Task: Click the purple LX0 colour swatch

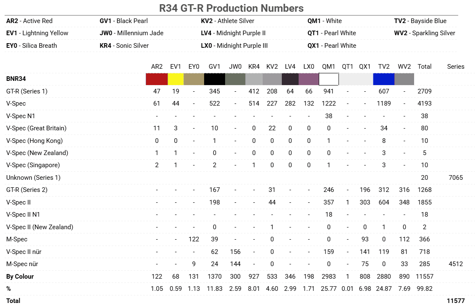Action: pyautogui.click(x=308, y=79)
